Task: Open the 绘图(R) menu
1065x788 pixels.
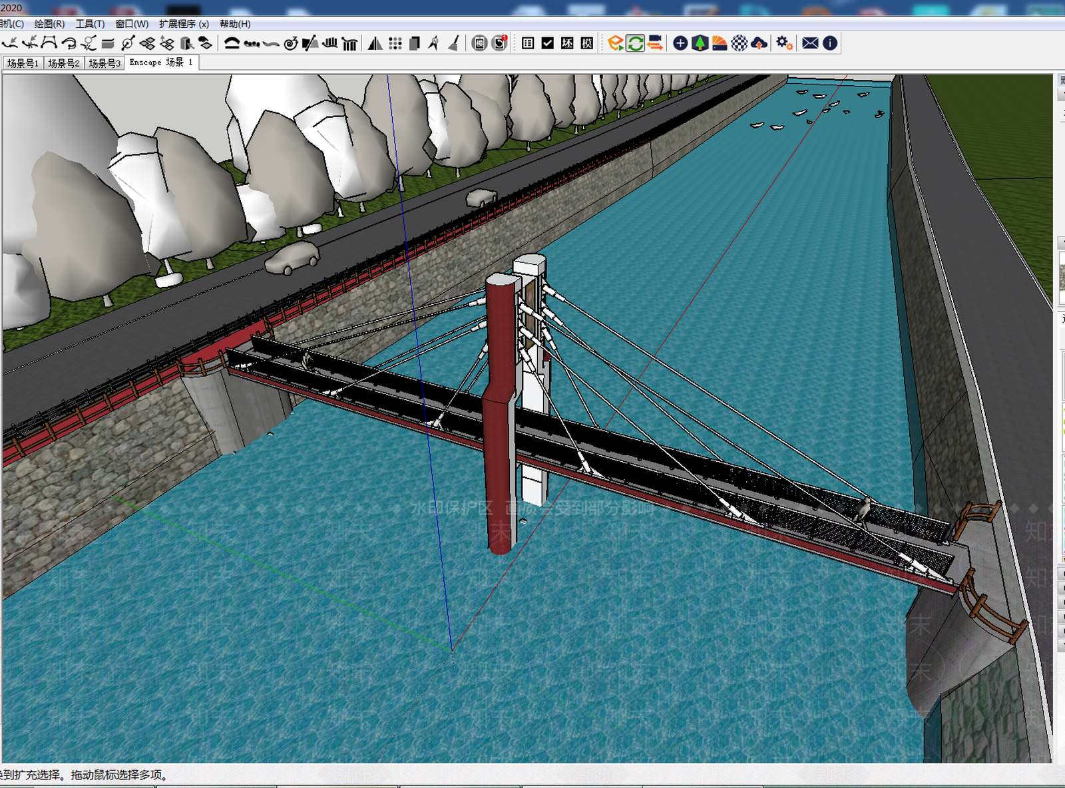Action: pyautogui.click(x=49, y=24)
